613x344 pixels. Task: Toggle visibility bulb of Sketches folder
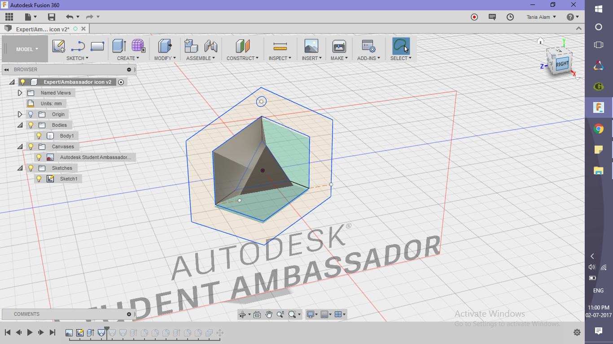click(31, 168)
